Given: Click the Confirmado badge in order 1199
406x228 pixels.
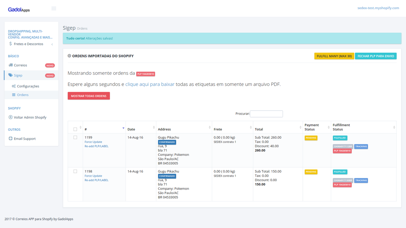Looking at the screenshot, I should [x=167, y=142].
